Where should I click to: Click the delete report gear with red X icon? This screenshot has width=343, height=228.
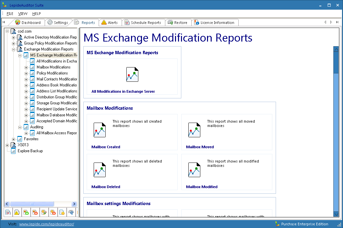pos(53,212)
